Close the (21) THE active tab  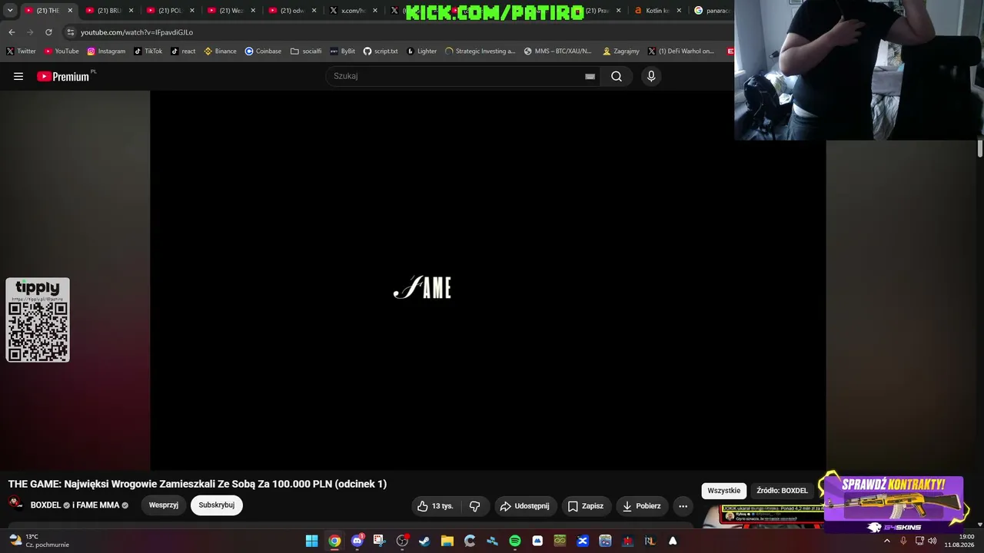click(x=70, y=11)
